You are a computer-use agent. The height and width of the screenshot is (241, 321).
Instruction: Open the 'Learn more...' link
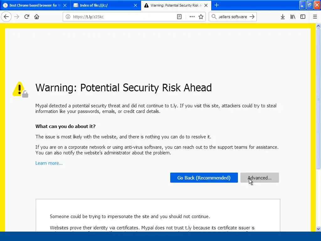[49, 163]
